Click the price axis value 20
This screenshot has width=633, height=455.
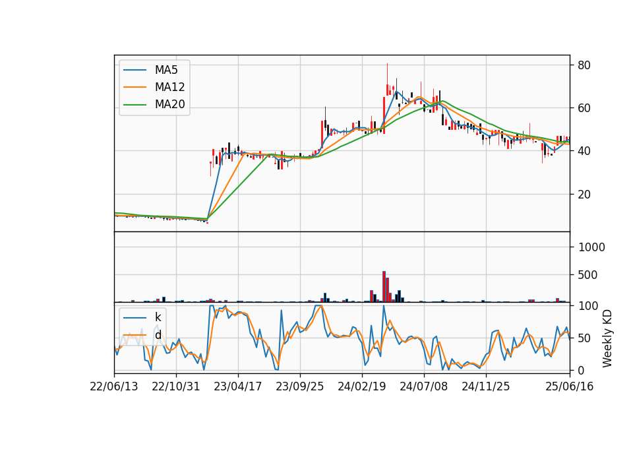pos(584,194)
